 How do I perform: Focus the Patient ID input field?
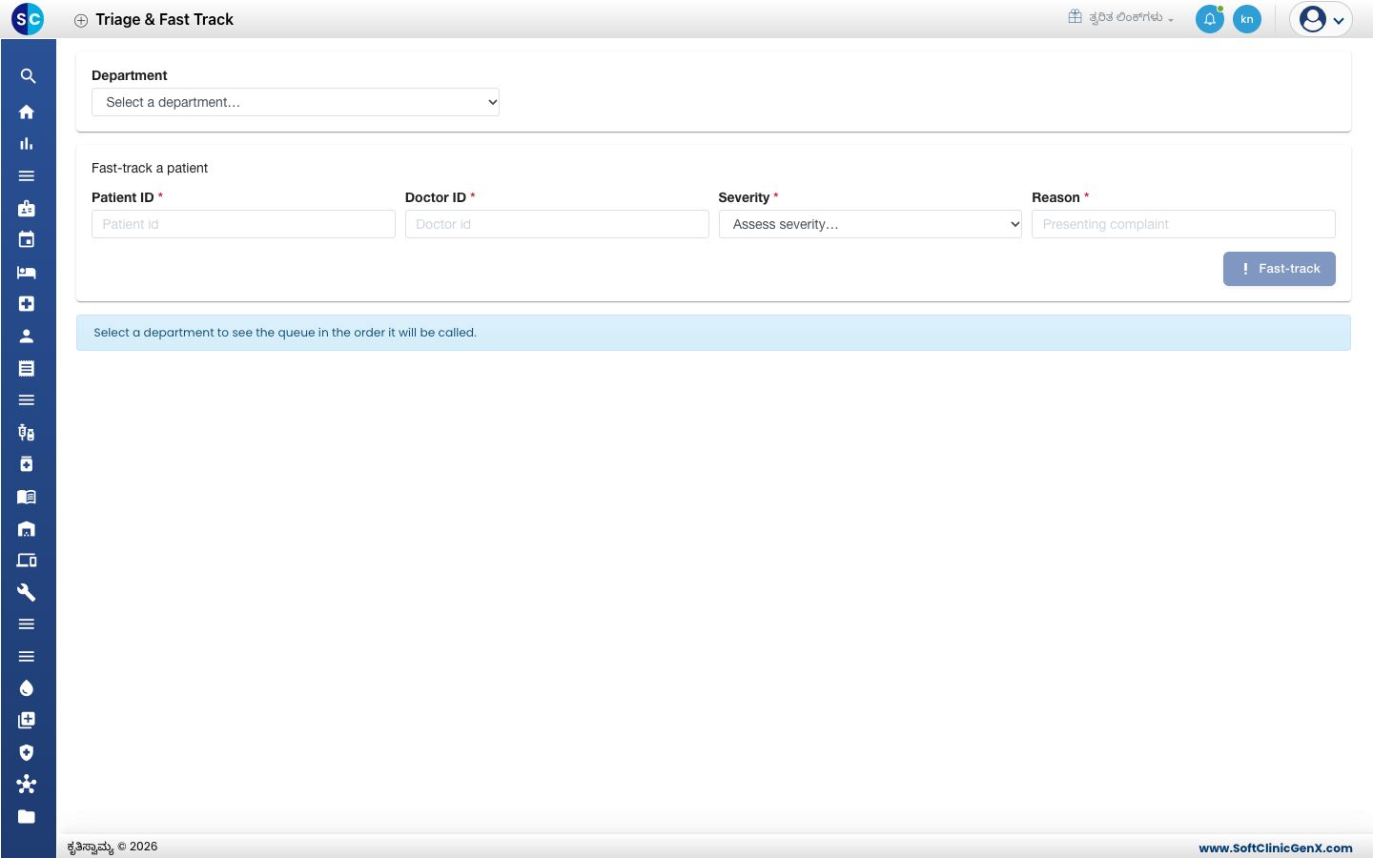tap(243, 224)
